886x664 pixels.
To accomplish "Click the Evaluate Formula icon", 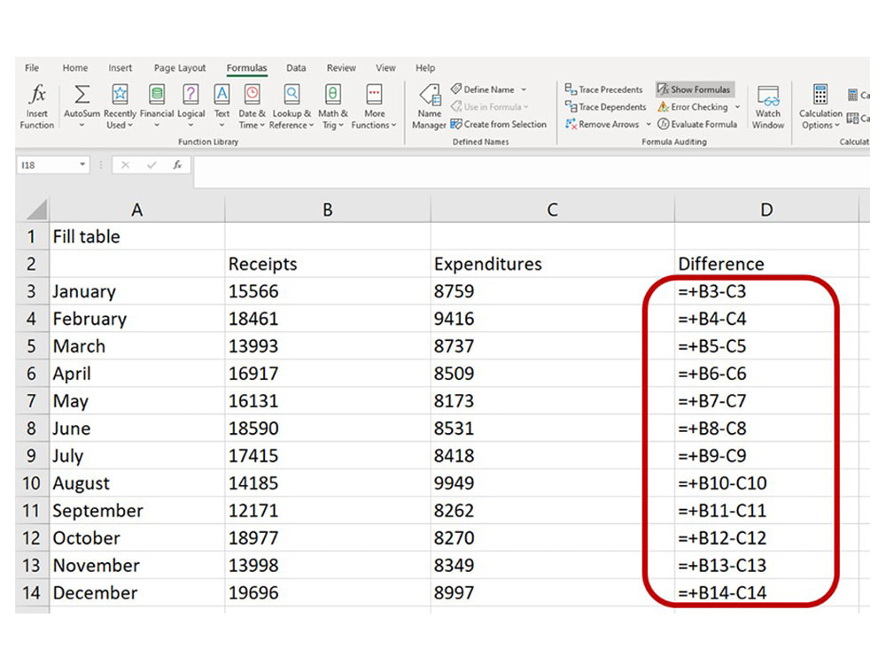I will 698,124.
